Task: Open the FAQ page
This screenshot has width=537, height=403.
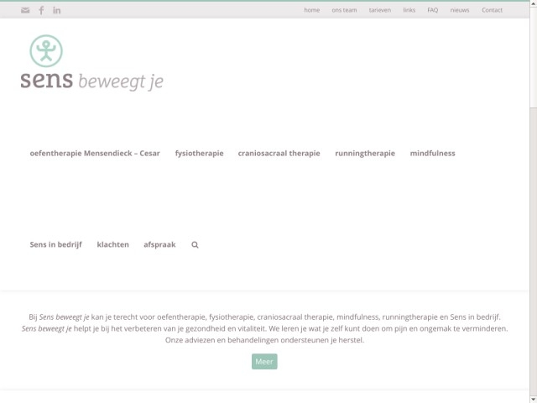Action: 432,10
